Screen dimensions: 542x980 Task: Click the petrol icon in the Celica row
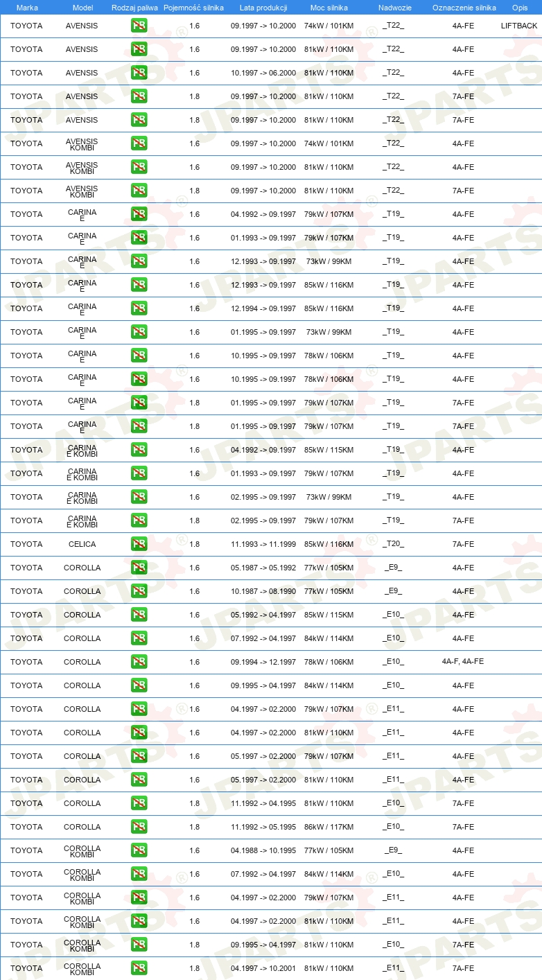tap(139, 544)
